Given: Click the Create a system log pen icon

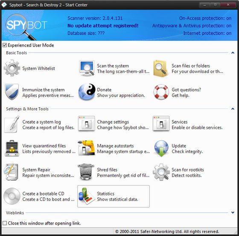Looking at the screenshot, I should (12, 124).
